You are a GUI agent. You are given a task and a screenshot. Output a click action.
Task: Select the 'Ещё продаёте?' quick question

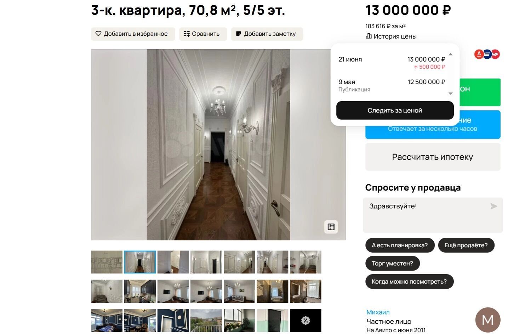click(466, 245)
